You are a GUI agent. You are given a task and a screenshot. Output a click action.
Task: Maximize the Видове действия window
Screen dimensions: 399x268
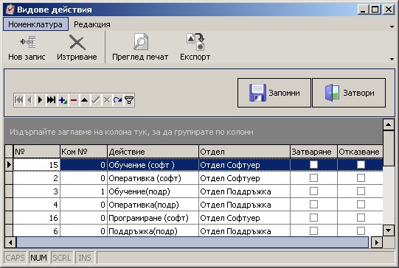coord(375,10)
